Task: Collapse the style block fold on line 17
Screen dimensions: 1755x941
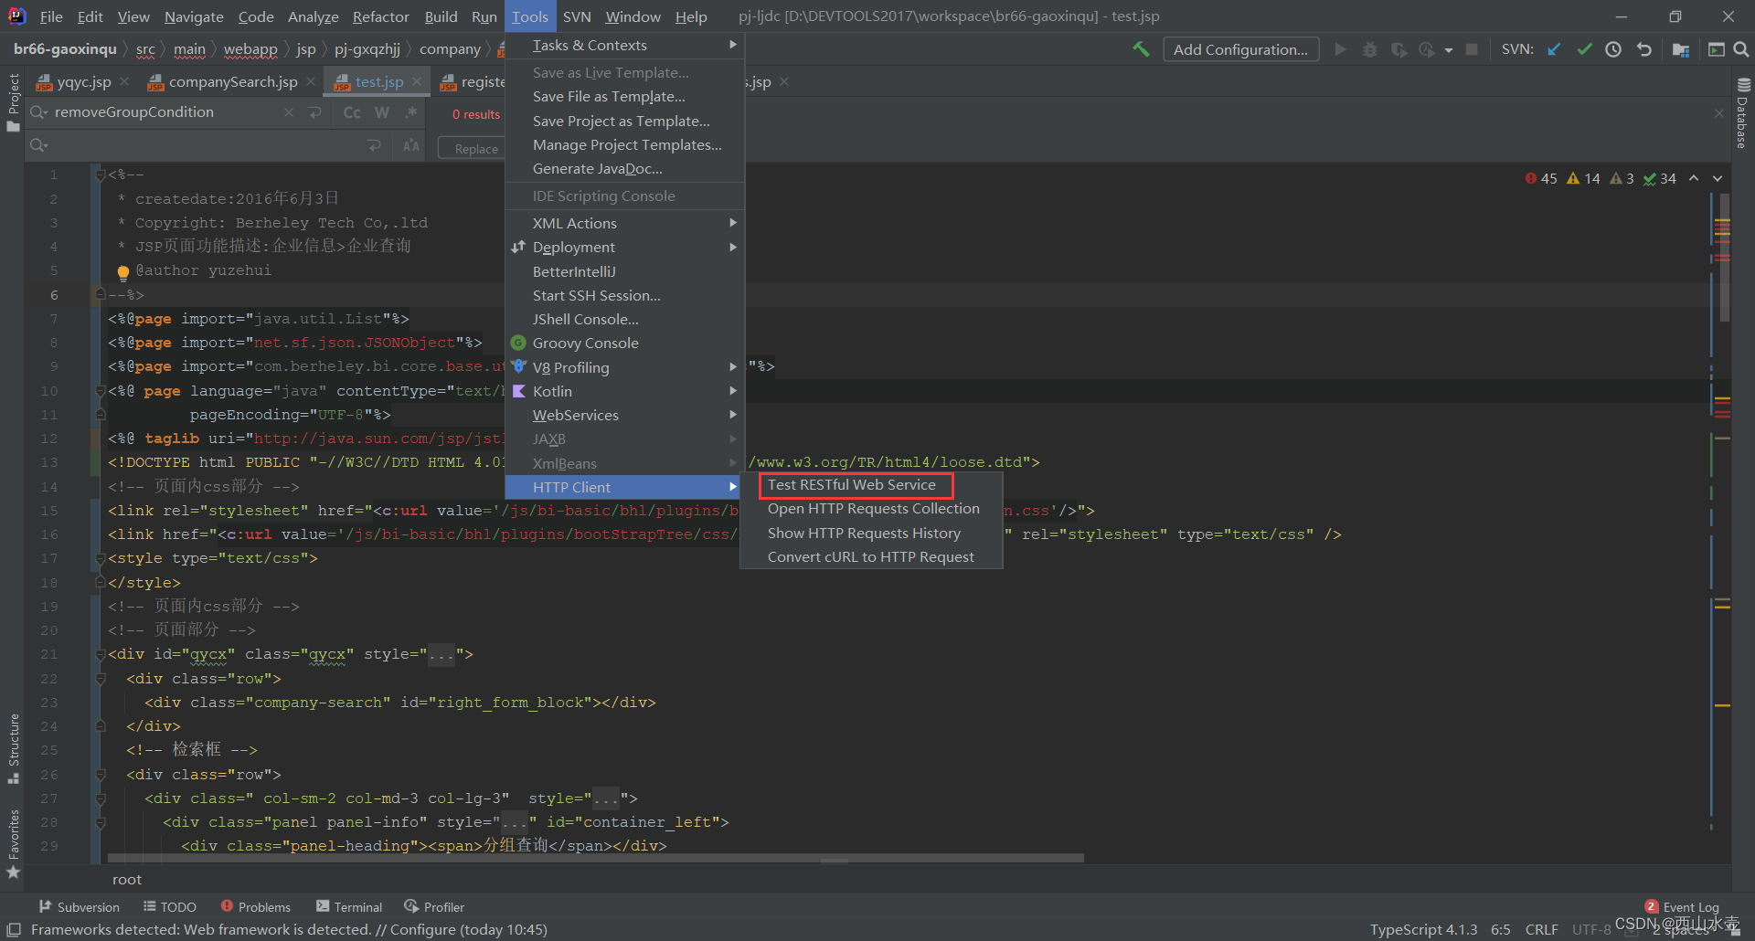Action: click(100, 558)
